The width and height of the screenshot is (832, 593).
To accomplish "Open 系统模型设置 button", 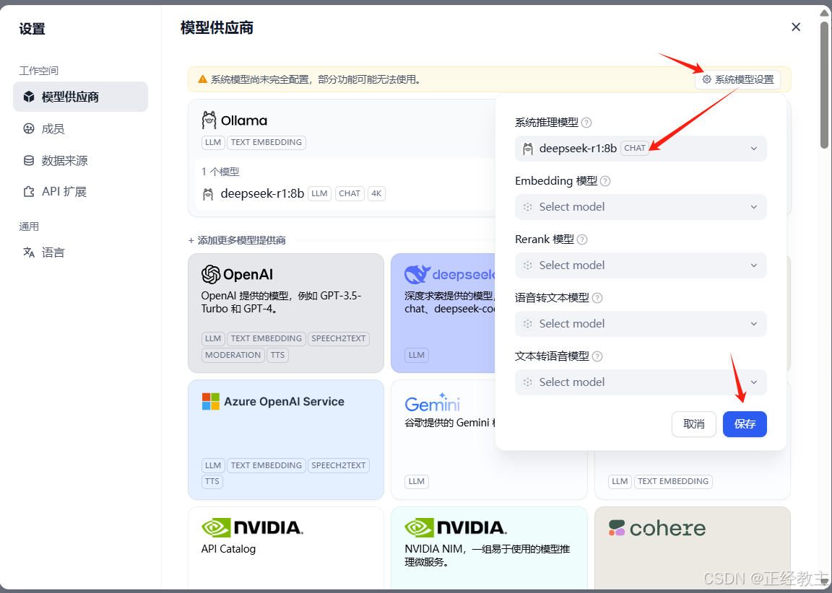I will [x=737, y=79].
